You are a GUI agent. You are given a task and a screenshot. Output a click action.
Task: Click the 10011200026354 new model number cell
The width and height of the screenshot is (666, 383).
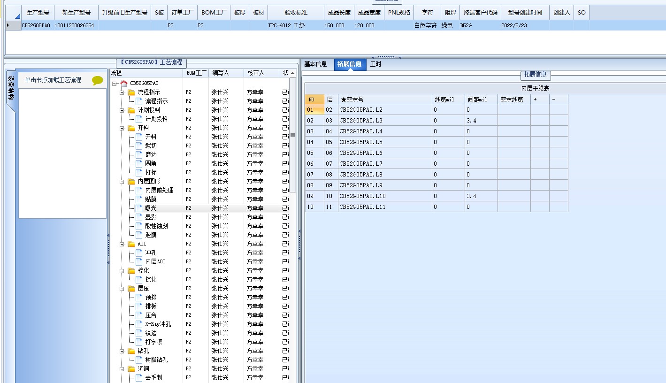click(x=77, y=25)
